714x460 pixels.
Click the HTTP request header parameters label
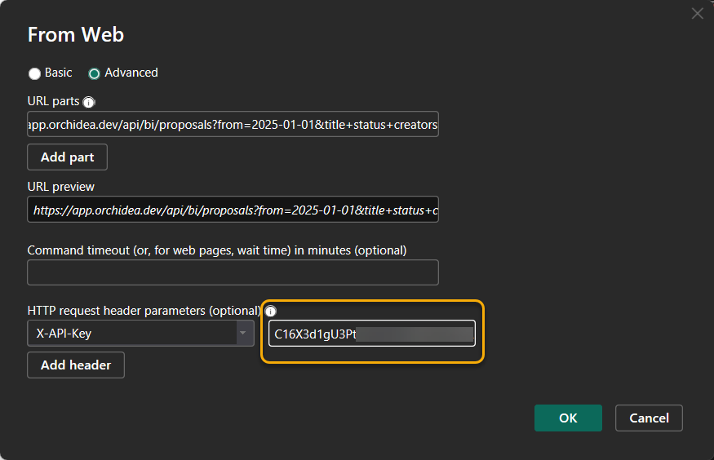[144, 311]
